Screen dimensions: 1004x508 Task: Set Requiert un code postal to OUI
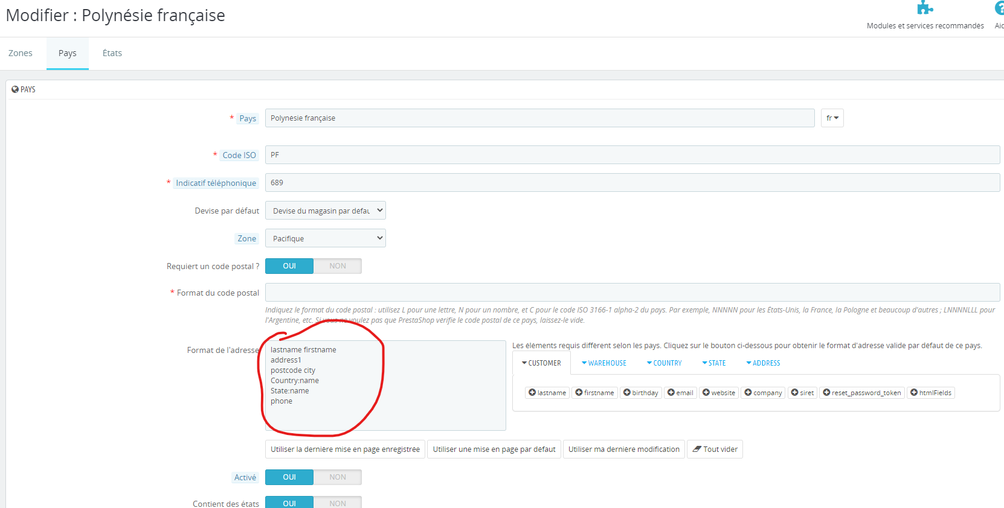tap(289, 266)
